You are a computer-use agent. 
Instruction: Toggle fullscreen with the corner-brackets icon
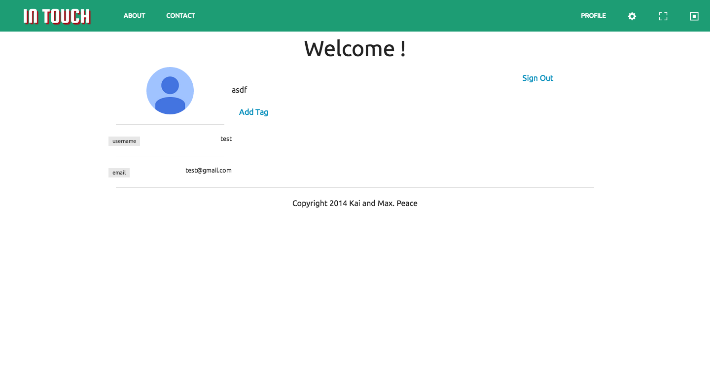663,16
